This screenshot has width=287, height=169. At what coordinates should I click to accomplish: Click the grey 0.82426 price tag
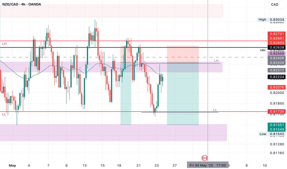(x=277, y=58)
